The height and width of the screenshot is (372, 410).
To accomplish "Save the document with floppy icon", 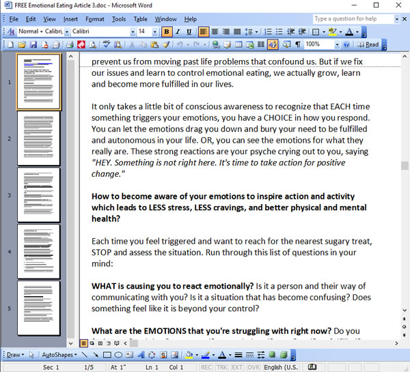I will tap(33, 44).
